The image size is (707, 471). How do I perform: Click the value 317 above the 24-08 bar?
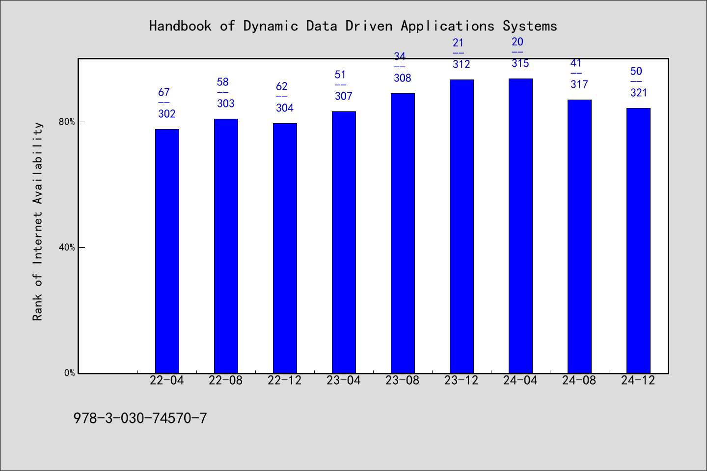tap(579, 84)
